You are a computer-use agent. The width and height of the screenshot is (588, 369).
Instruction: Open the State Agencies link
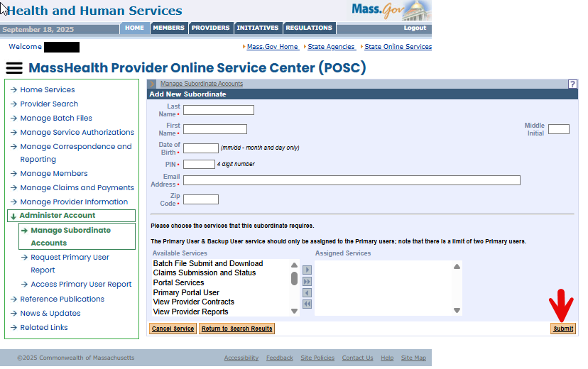tap(331, 47)
